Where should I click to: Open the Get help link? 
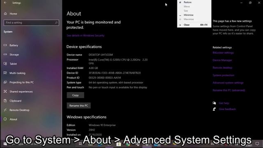[x=224, y=103]
